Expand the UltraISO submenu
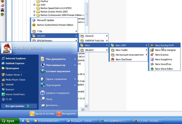The height and width of the screenshot is (124, 182). pos(94,50)
